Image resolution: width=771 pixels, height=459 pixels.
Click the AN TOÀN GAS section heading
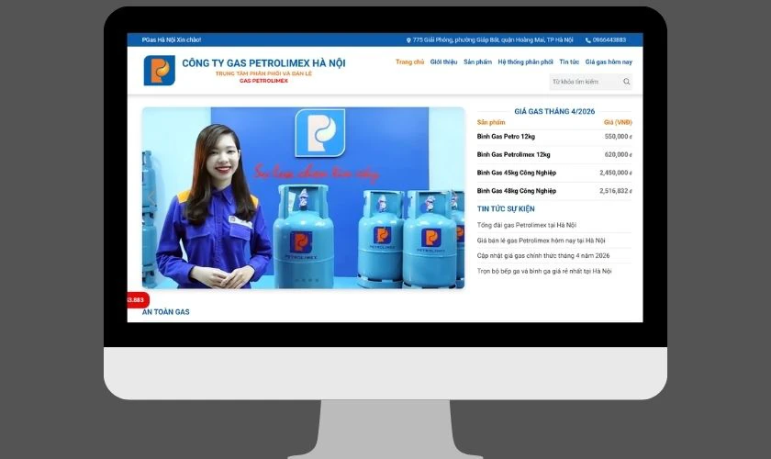[x=166, y=312]
